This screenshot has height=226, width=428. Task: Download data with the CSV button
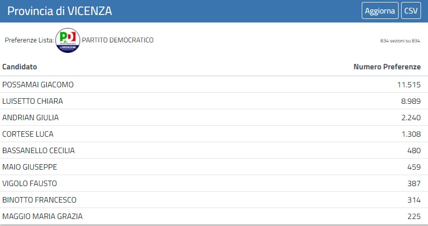[411, 11]
